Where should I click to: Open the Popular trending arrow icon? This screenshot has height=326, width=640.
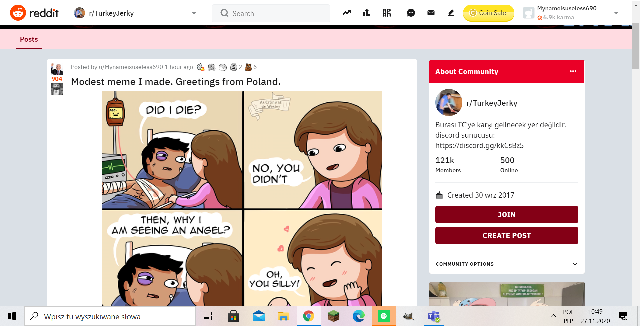(x=347, y=13)
